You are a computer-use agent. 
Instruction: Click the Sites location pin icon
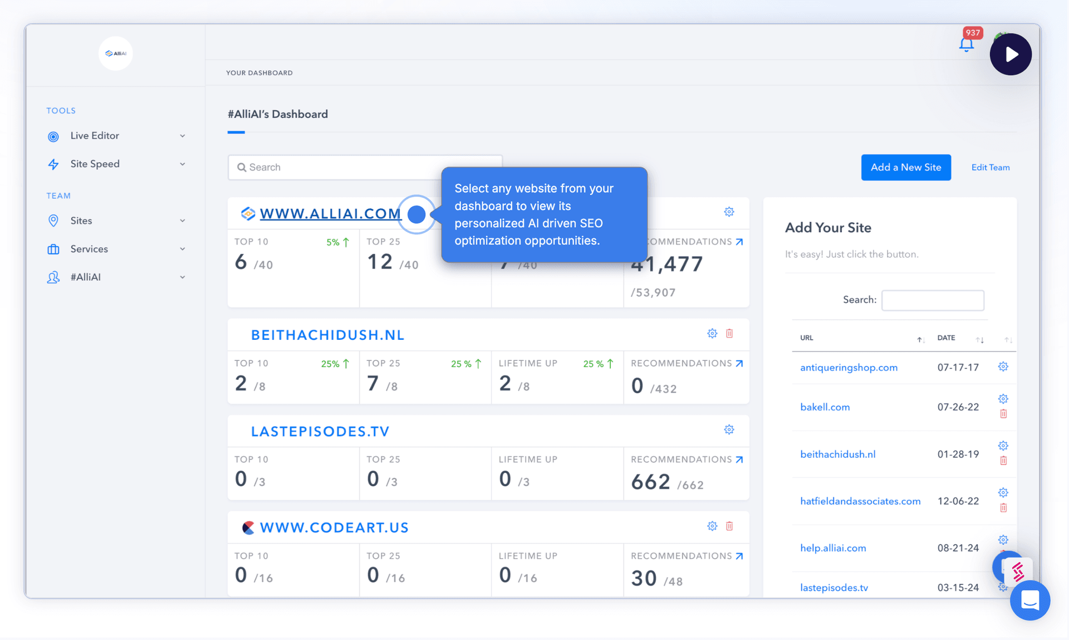[x=53, y=221]
